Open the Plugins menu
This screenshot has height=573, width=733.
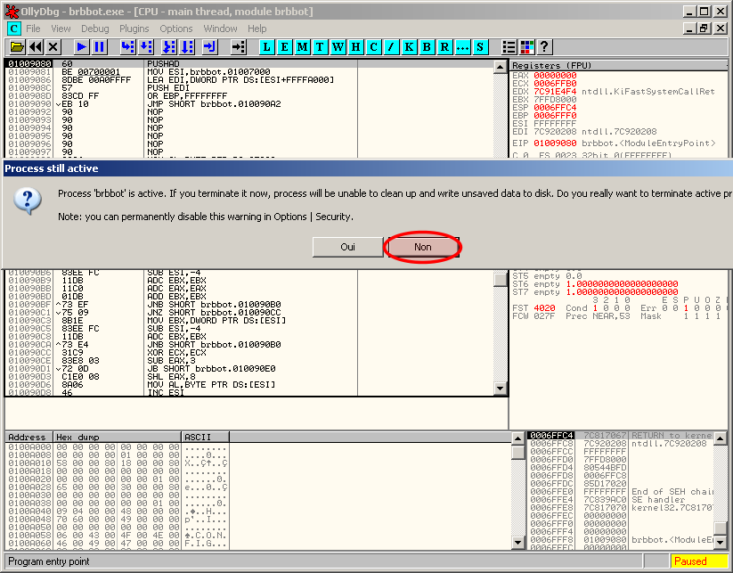(x=134, y=29)
